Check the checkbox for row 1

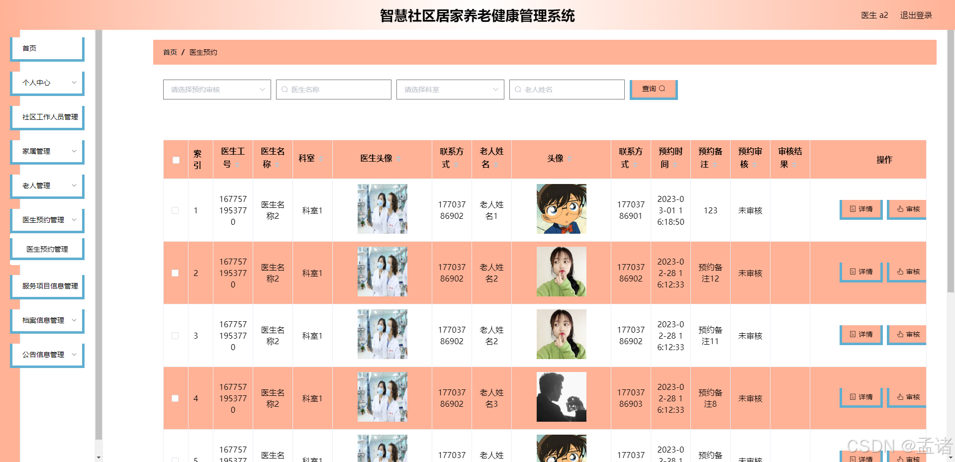(x=175, y=210)
